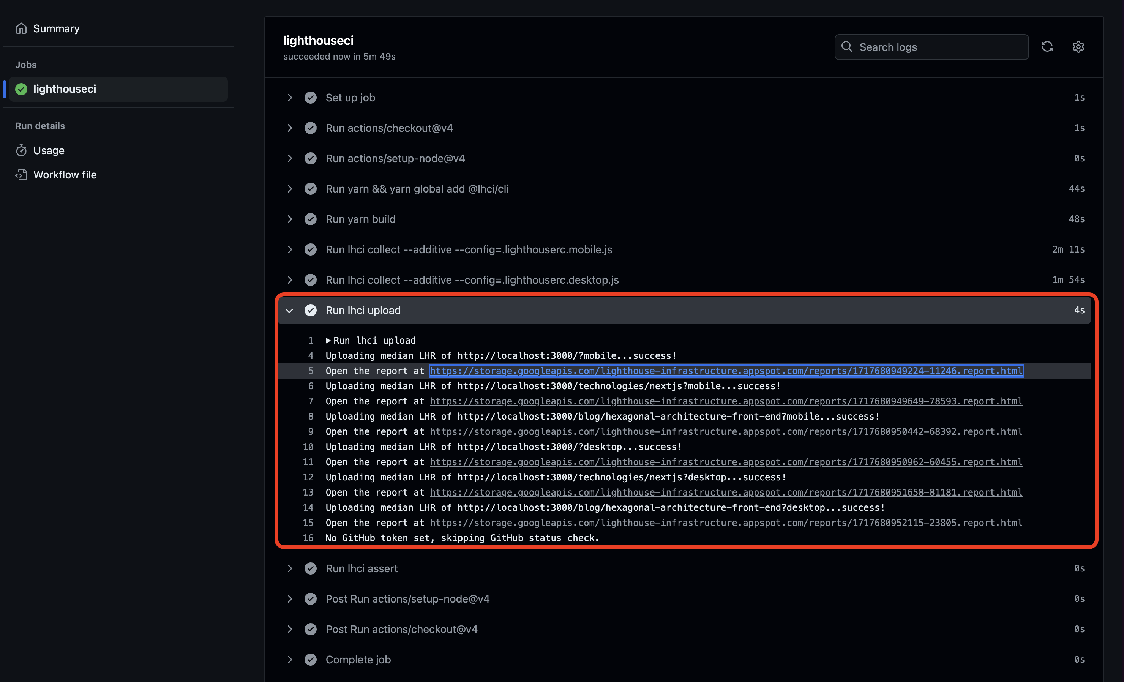Click the checkmark icon beside Complete job
The image size is (1124, 682).
coord(311,659)
